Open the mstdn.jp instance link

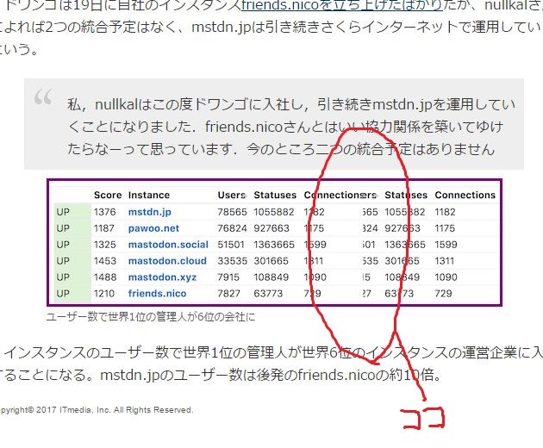(150, 212)
